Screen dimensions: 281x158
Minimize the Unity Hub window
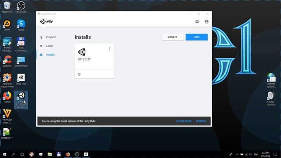(191, 14)
